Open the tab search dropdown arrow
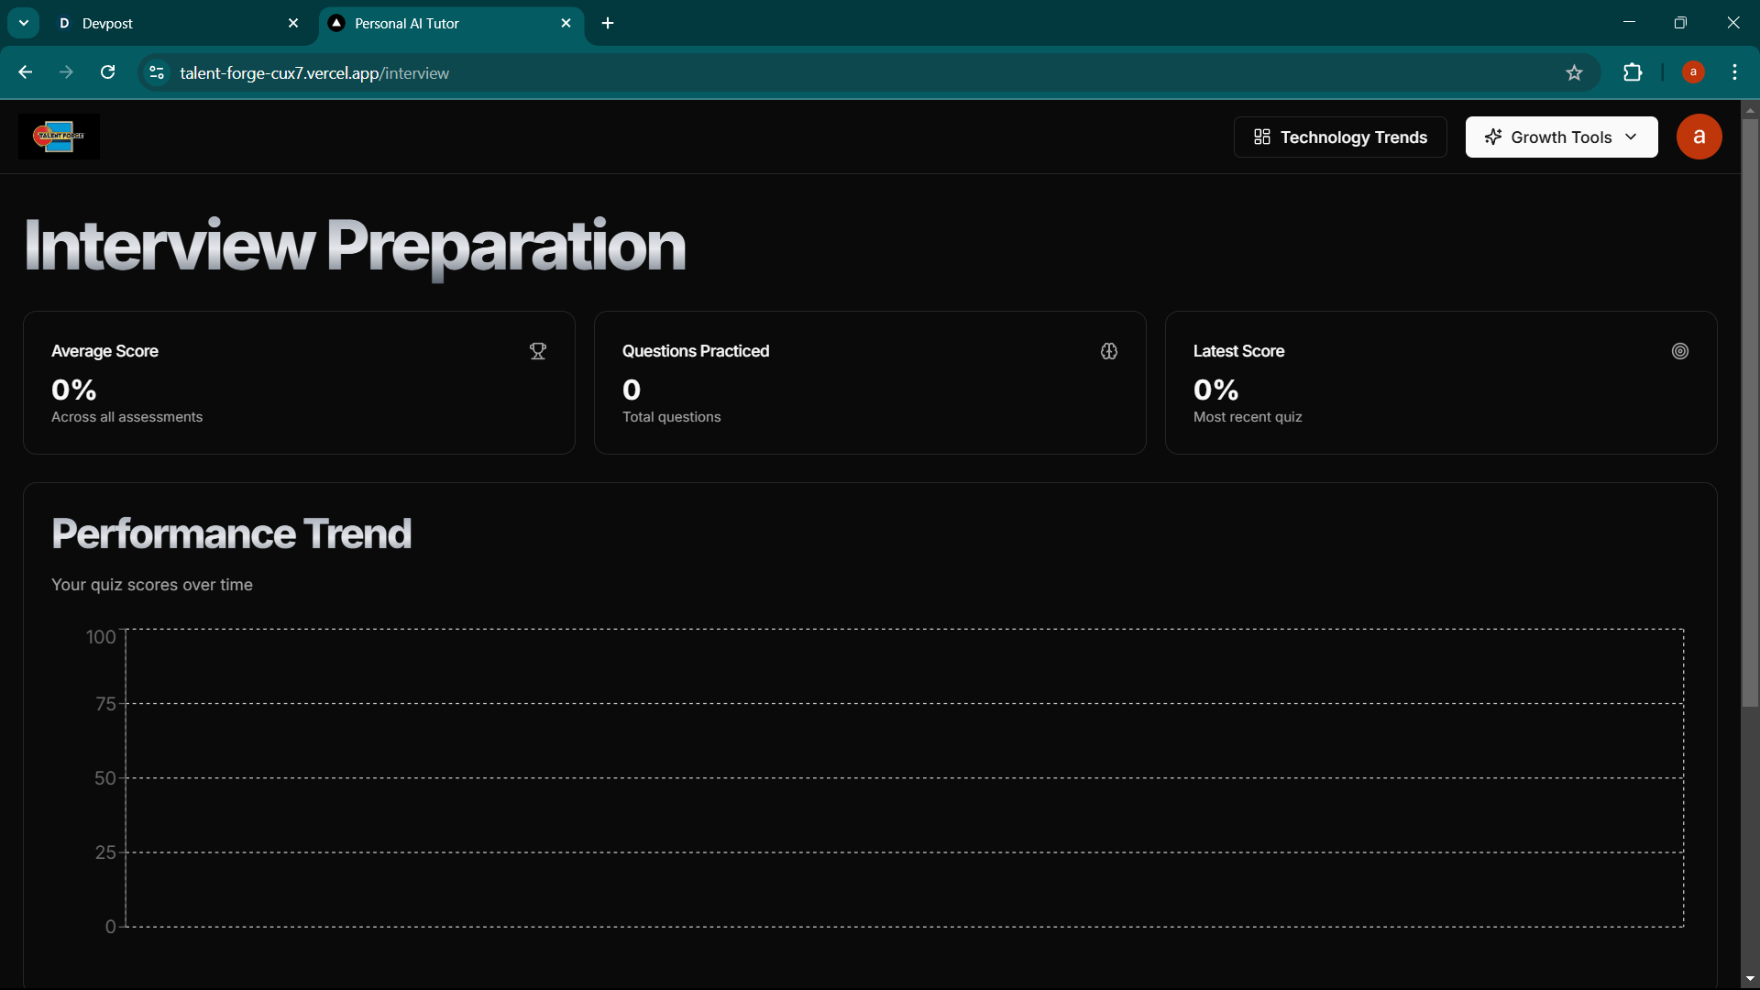The height and width of the screenshot is (990, 1760). (24, 23)
